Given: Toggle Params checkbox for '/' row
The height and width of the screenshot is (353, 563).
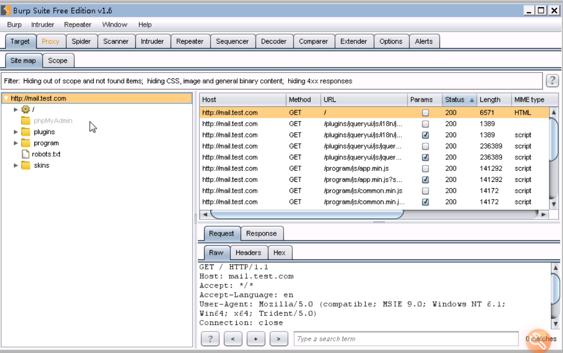Looking at the screenshot, I should click(x=426, y=112).
